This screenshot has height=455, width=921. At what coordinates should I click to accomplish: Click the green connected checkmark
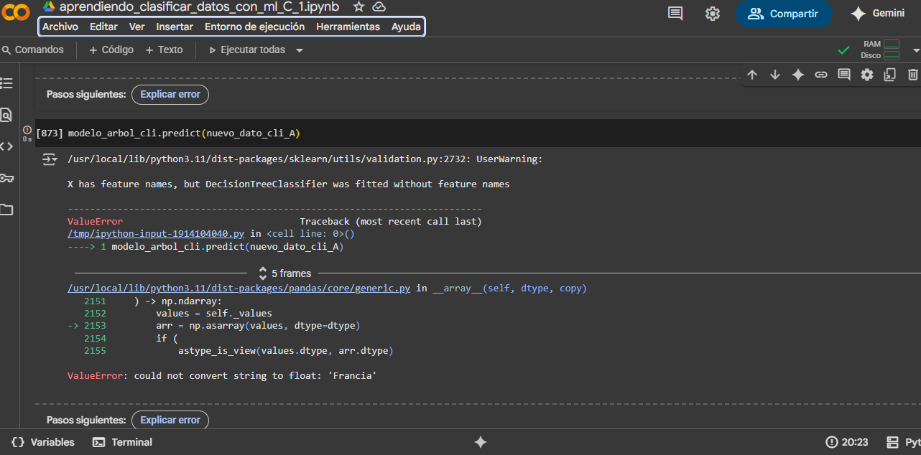point(844,50)
